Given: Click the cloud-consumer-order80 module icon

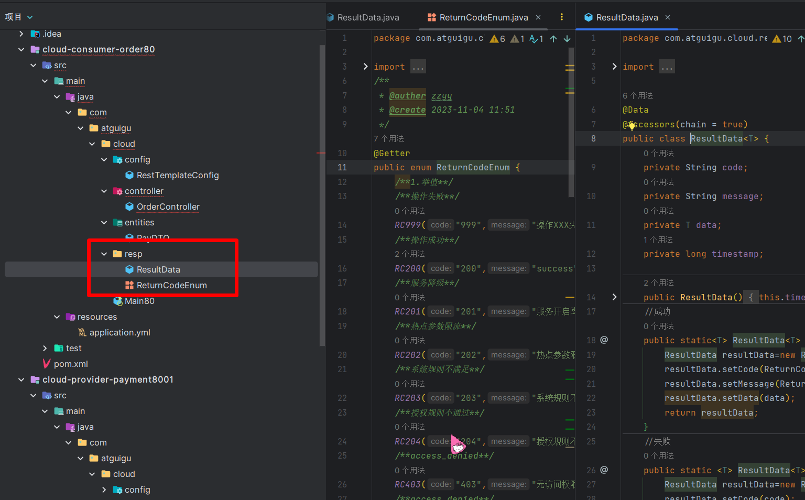Looking at the screenshot, I should [35, 49].
